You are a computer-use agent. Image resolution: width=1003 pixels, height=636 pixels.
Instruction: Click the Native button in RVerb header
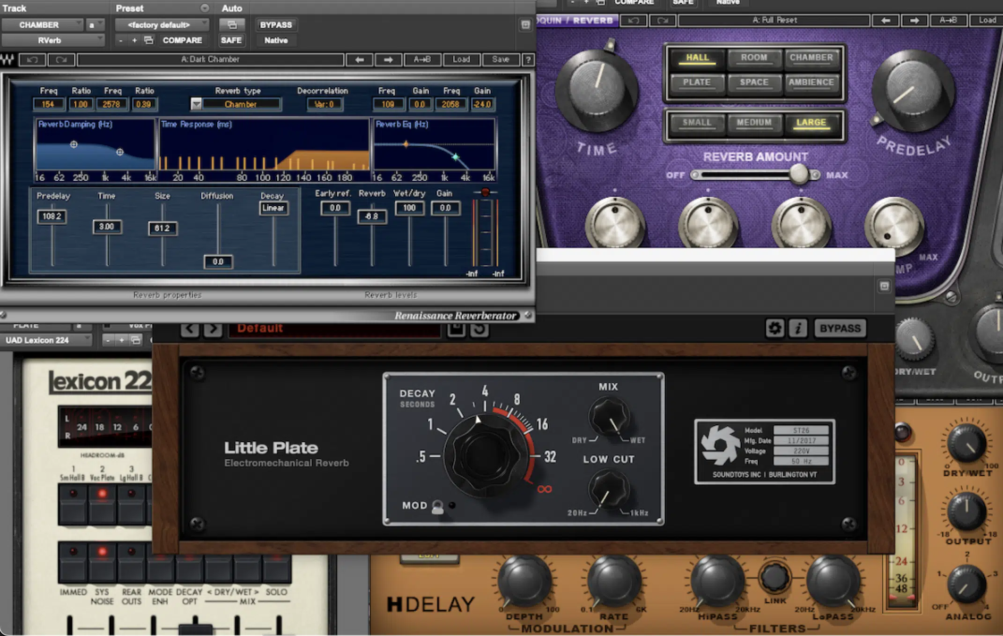tap(276, 40)
